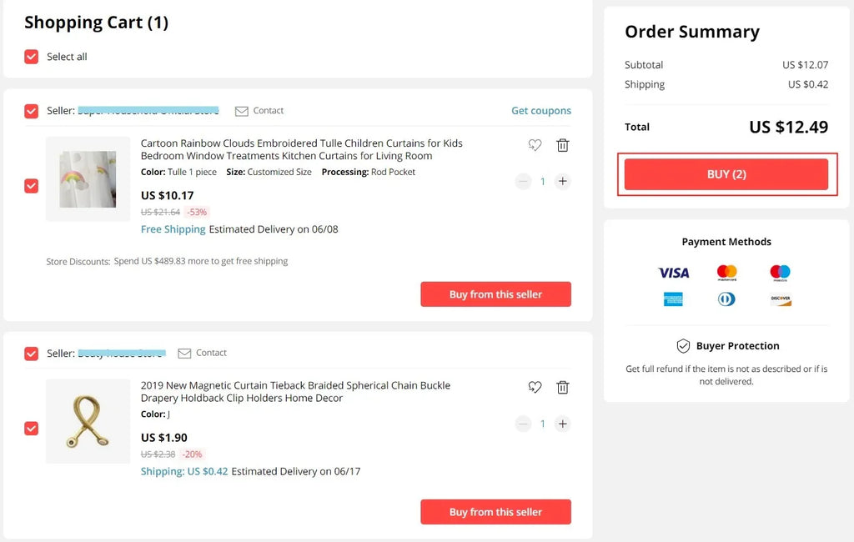Open the Get coupons link
854x542 pixels.
pyautogui.click(x=541, y=111)
